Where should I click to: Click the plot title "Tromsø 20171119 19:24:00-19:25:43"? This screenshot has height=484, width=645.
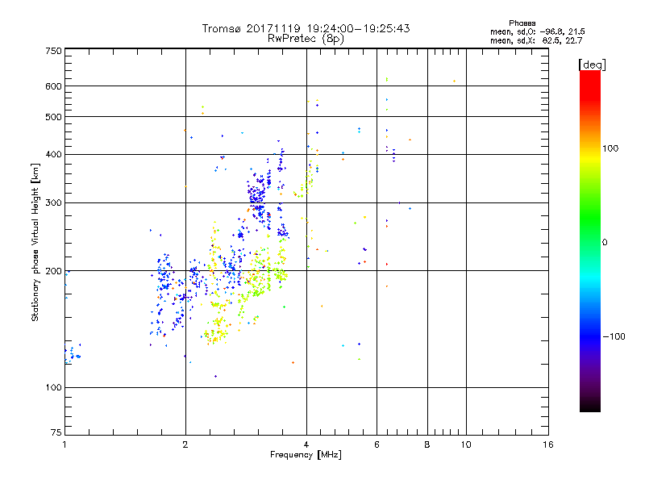[x=306, y=28]
